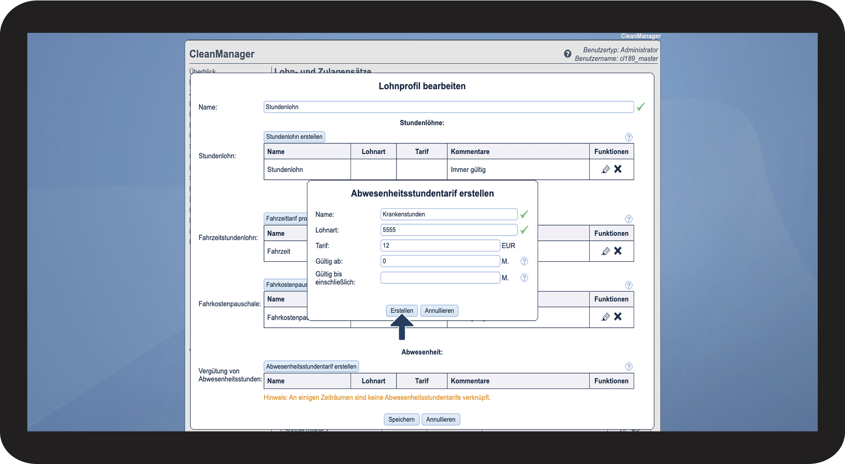
Task: Remove the Fahrkostenpauschale row with X icon
Action: click(x=618, y=317)
